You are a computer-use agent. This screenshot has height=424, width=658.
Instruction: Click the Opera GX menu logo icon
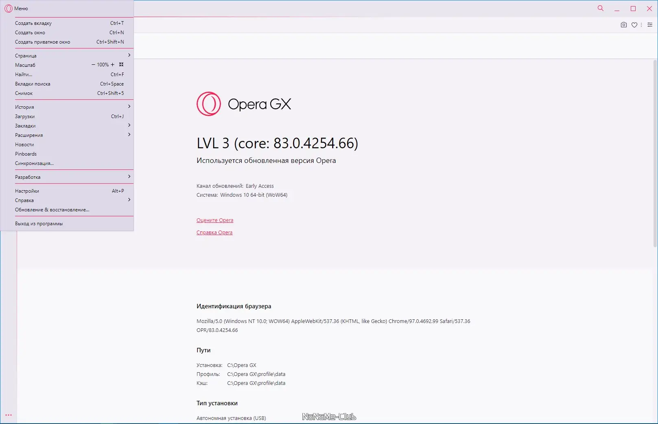[x=9, y=8]
